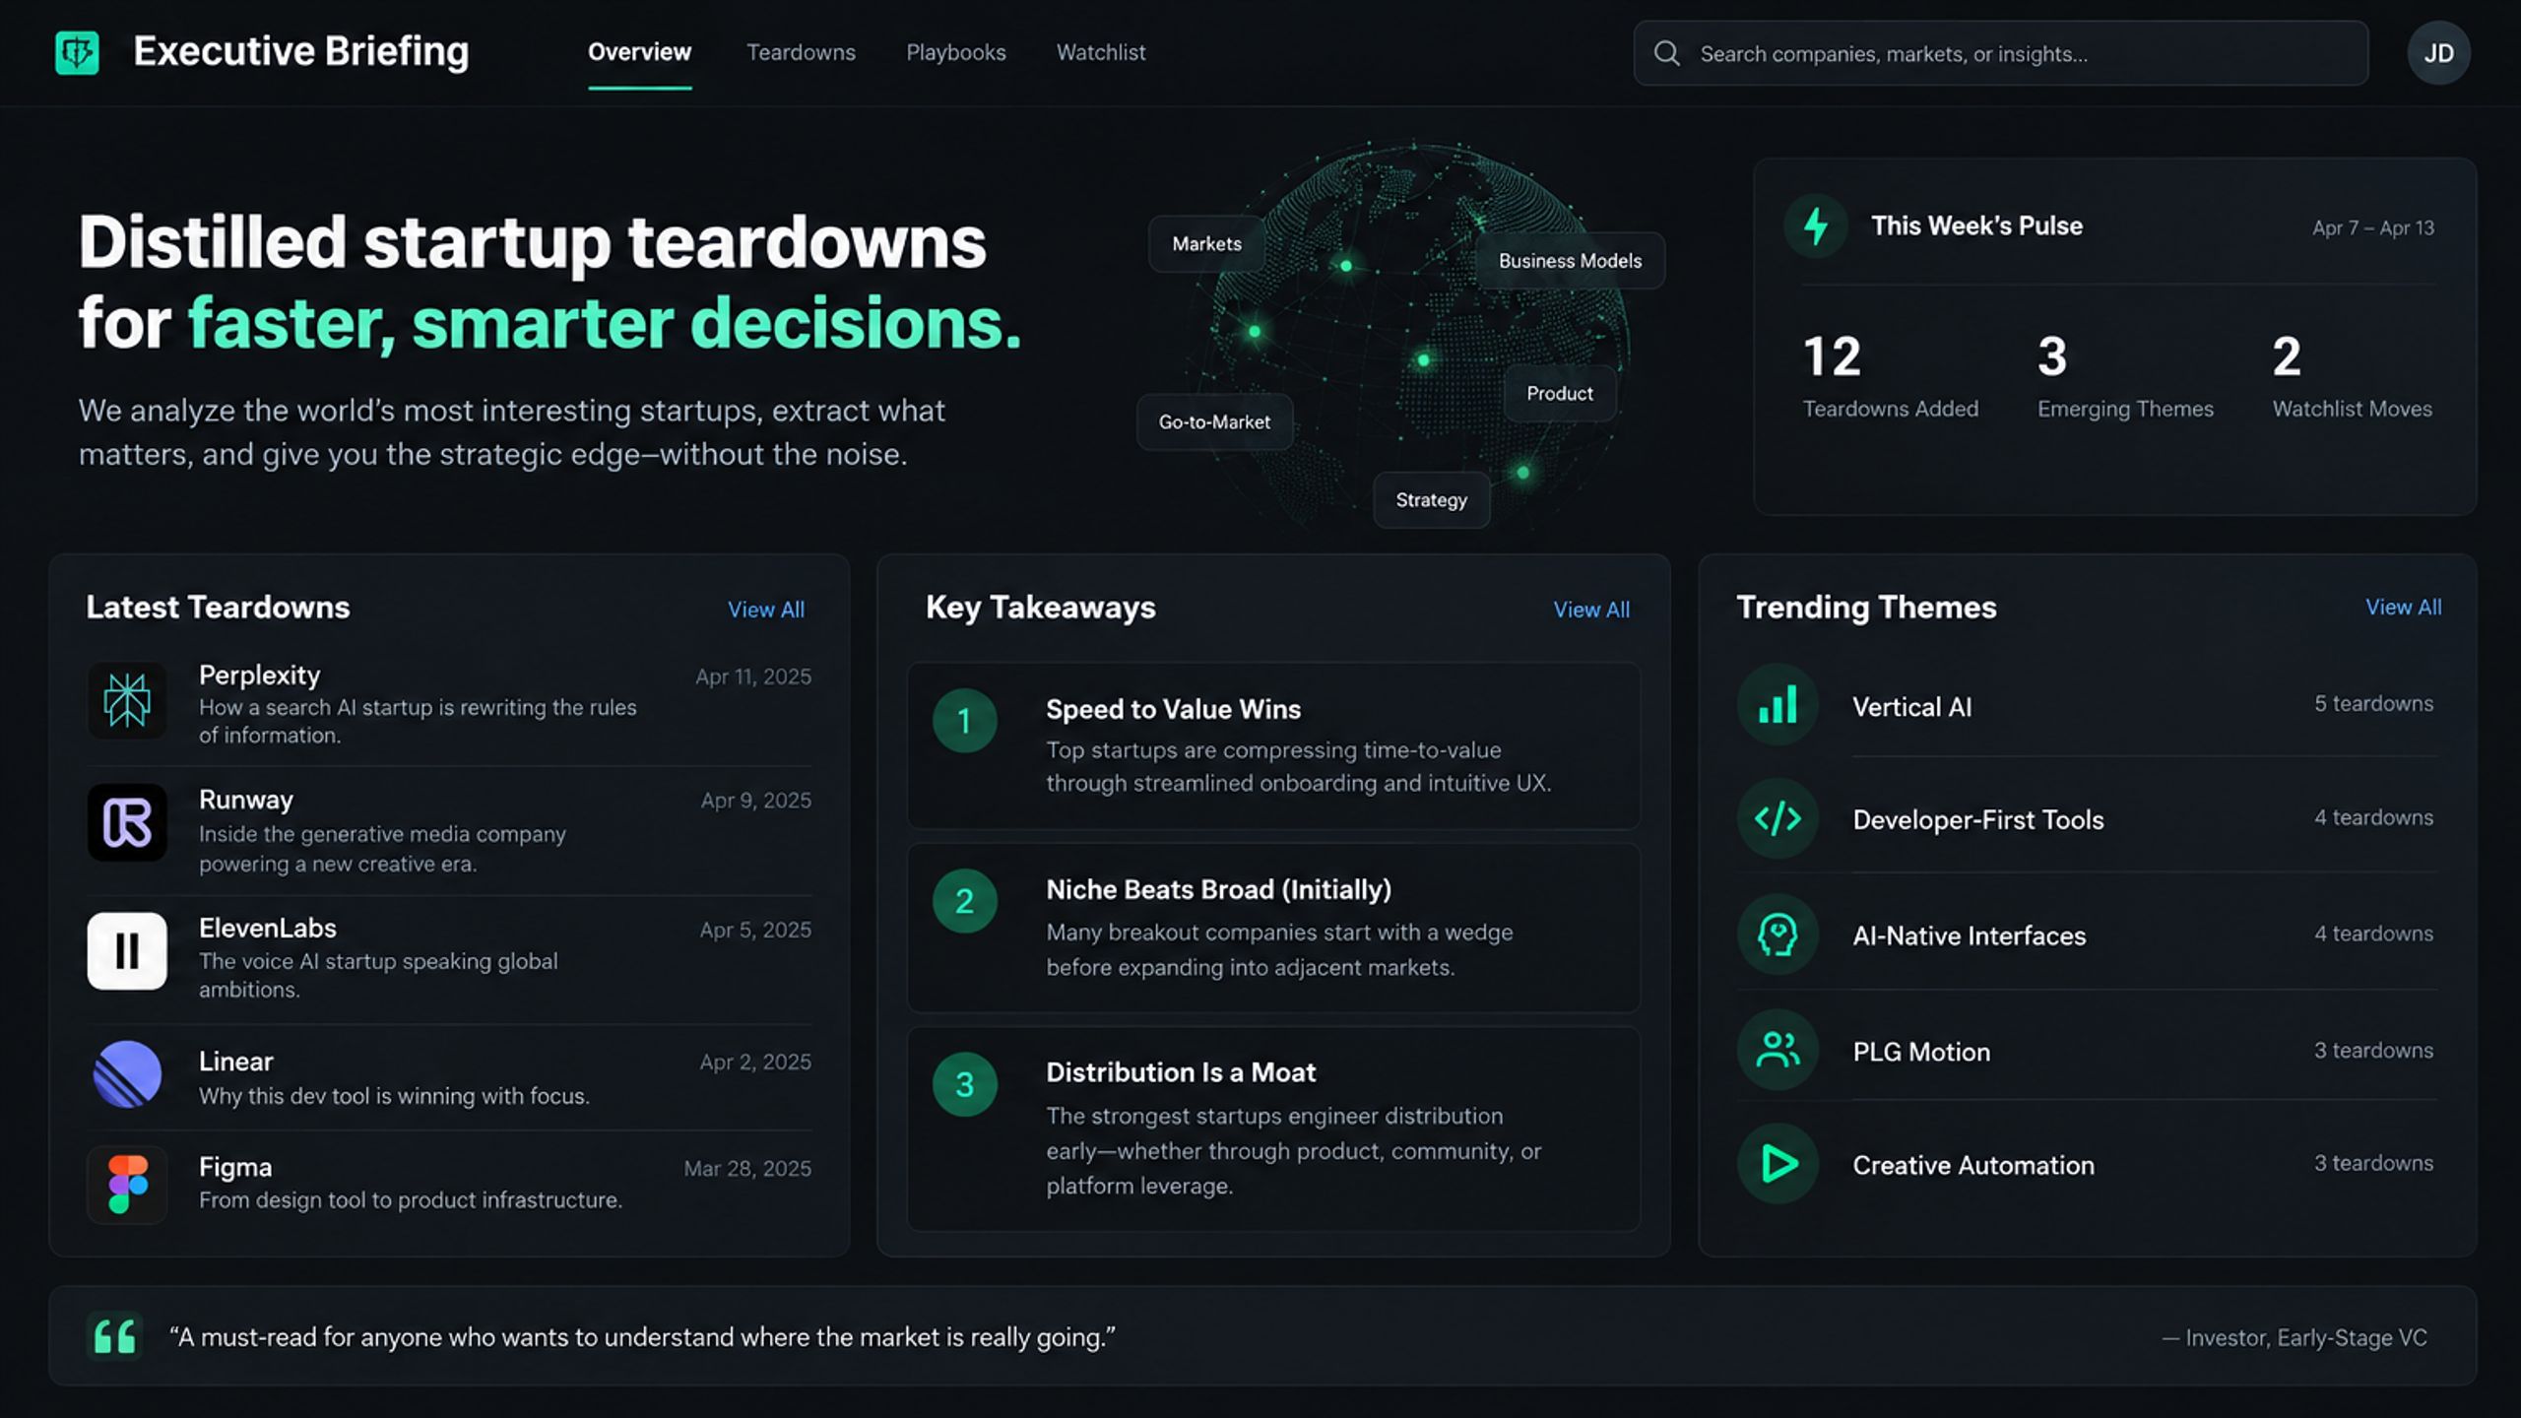Open the JD profile avatar
Image resolution: width=2521 pixels, height=1418 pixels.
2438,53
